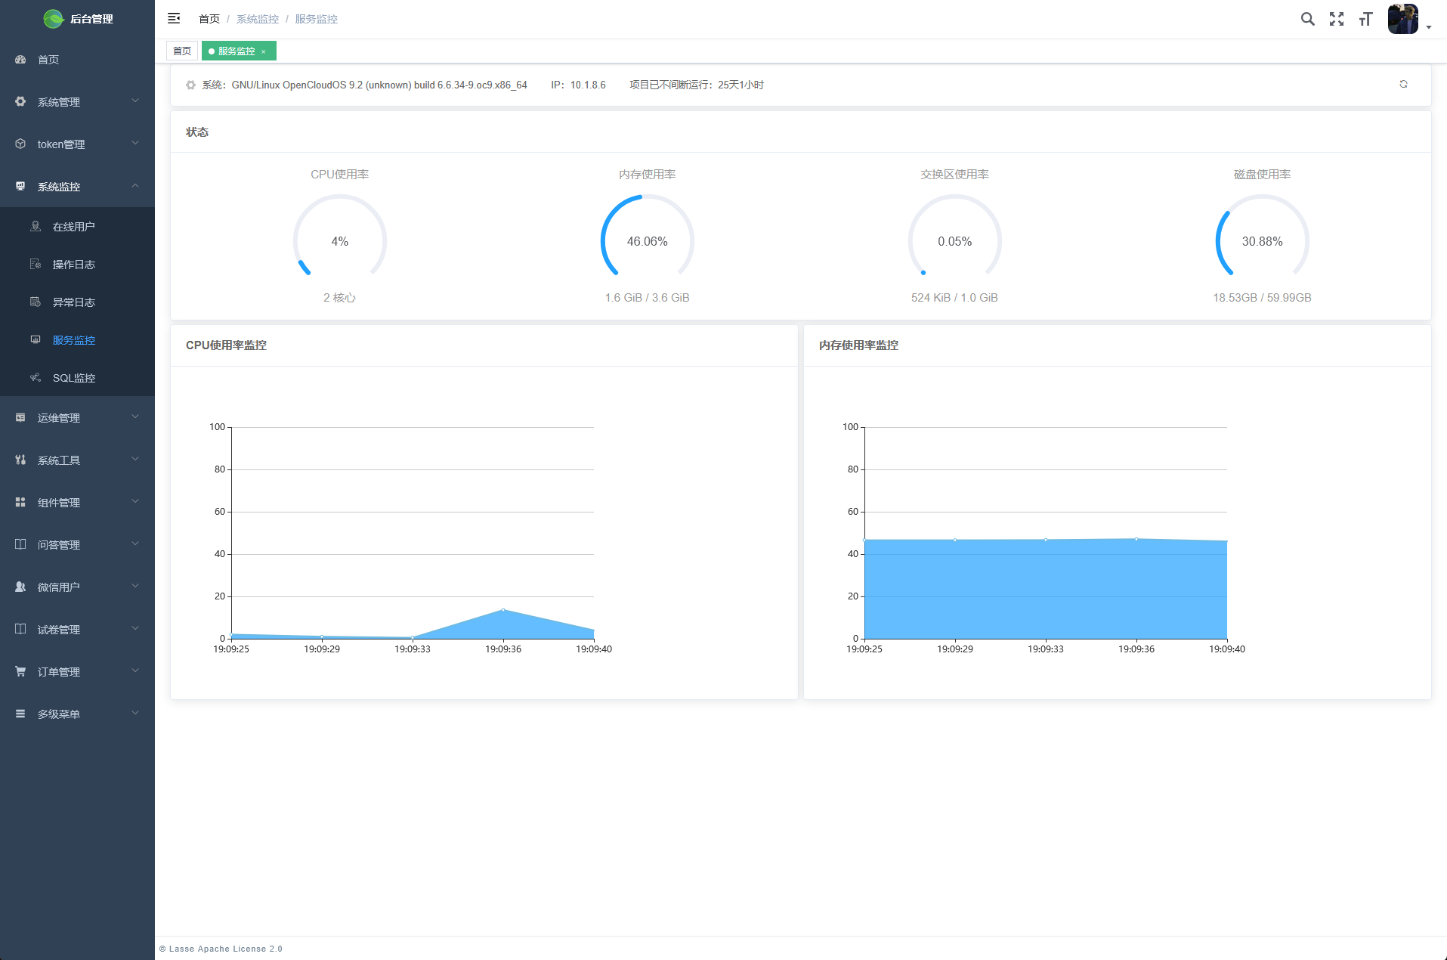Click the 在线用户 user icon
Viewport: 1447px width, 960px height.
click(36, 226)
